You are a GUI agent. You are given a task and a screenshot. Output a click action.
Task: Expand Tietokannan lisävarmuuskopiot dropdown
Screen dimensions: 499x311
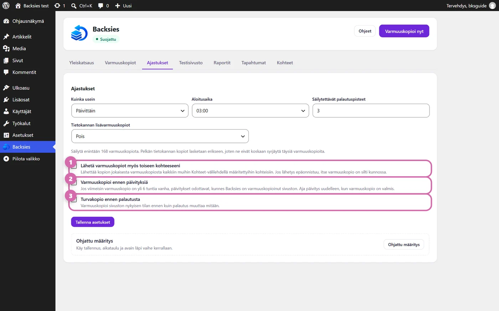pyautogui.click(x=160, y=136)
